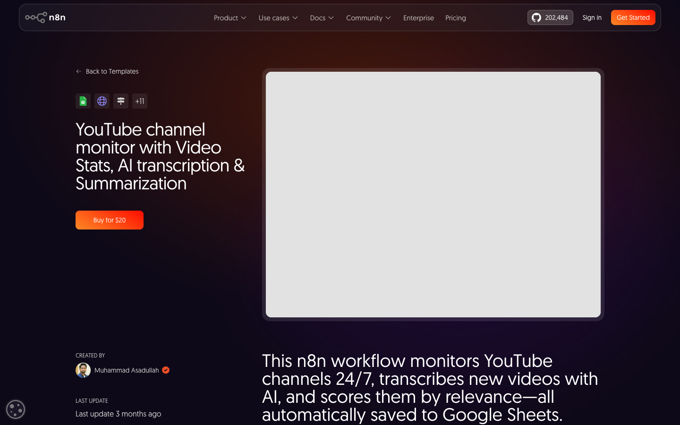Go Back to Templates
Viewport: 680px width, 425px height.
click(107, 71)
